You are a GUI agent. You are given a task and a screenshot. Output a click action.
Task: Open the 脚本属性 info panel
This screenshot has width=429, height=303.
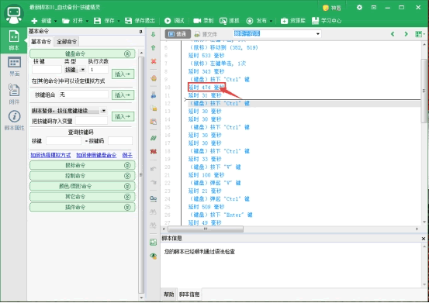coord(14,120)
